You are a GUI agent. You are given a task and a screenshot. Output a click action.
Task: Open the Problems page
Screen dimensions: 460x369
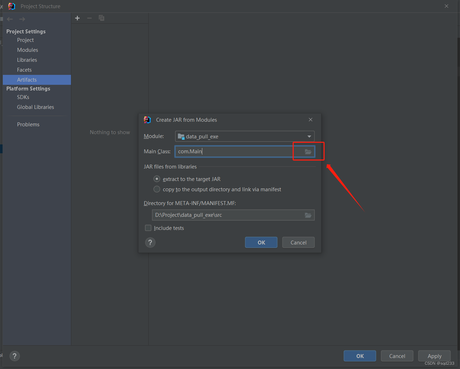(x=28, y=125)
